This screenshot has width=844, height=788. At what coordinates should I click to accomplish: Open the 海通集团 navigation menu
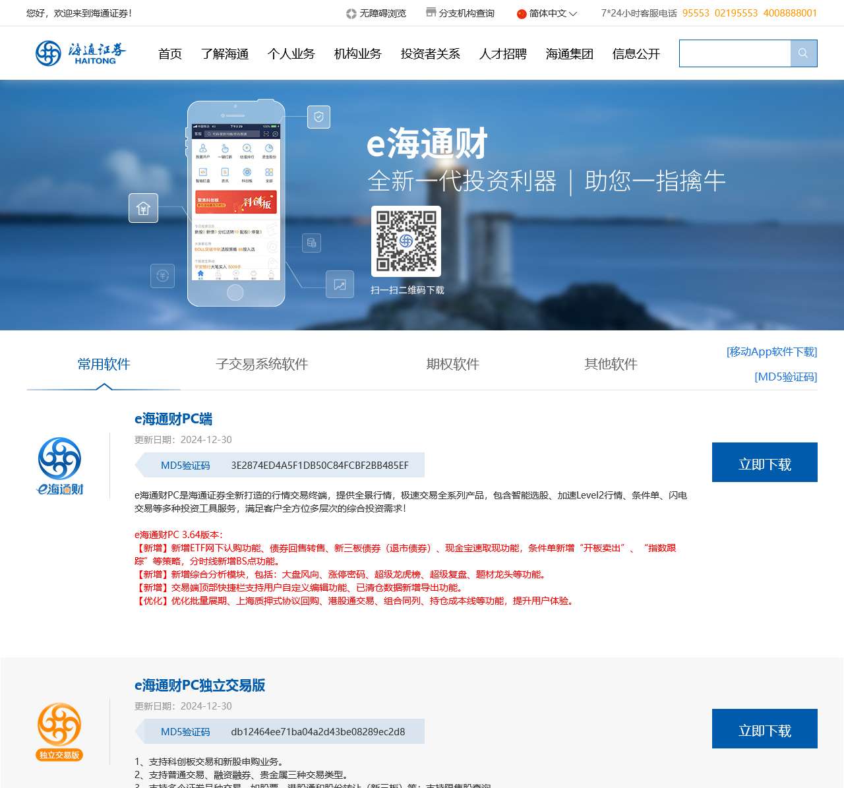coord(570,54)
